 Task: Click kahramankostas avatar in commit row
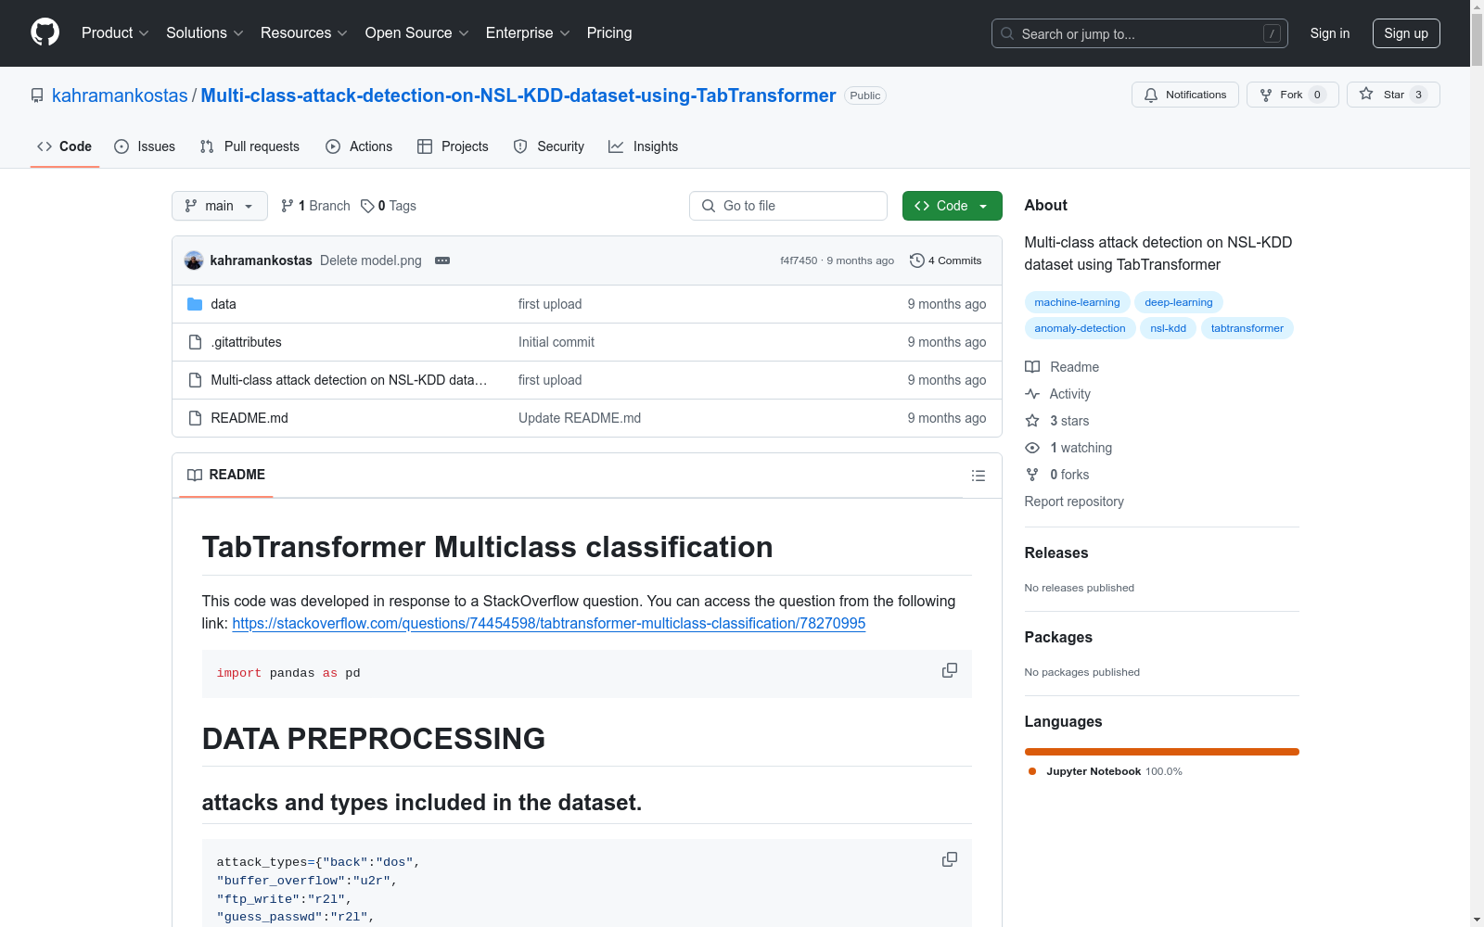194,260
